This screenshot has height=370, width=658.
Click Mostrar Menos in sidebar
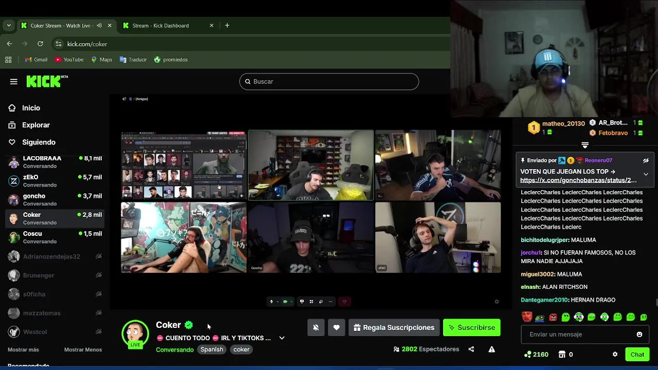(x=83, y=349)
